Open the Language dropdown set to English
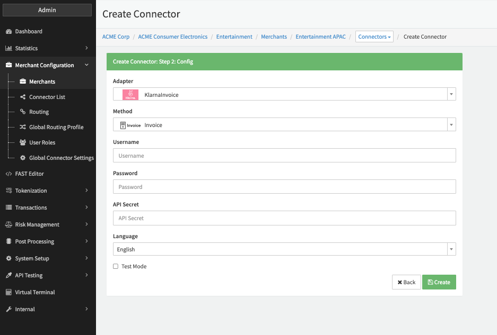This screenshot has width=497, height=335. 284,249
